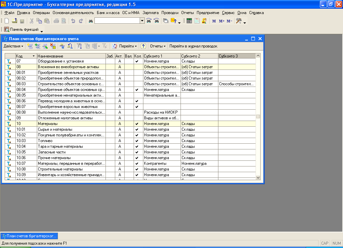
Task: Open the Файл menu
Action: (9, 13)
